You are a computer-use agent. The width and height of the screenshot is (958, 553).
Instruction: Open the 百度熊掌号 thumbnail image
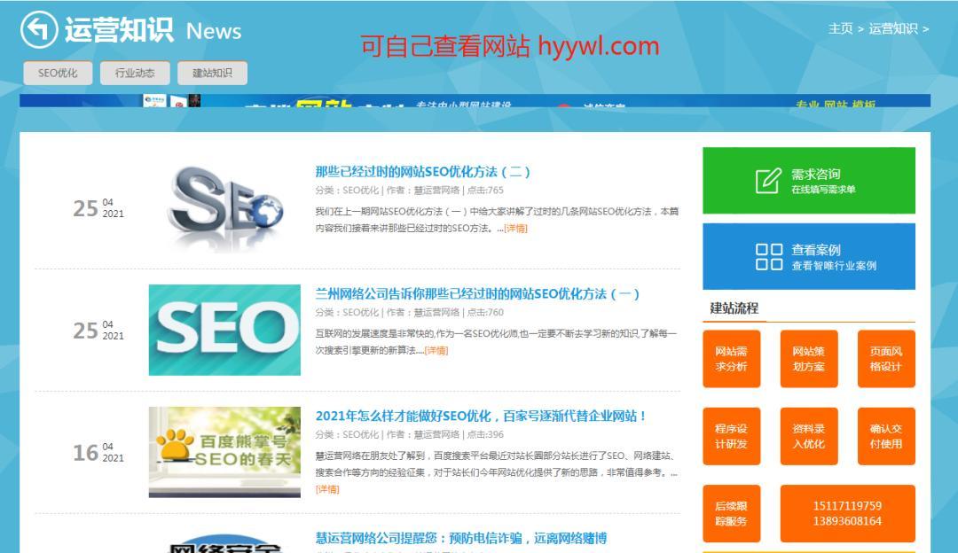(224, 452)
